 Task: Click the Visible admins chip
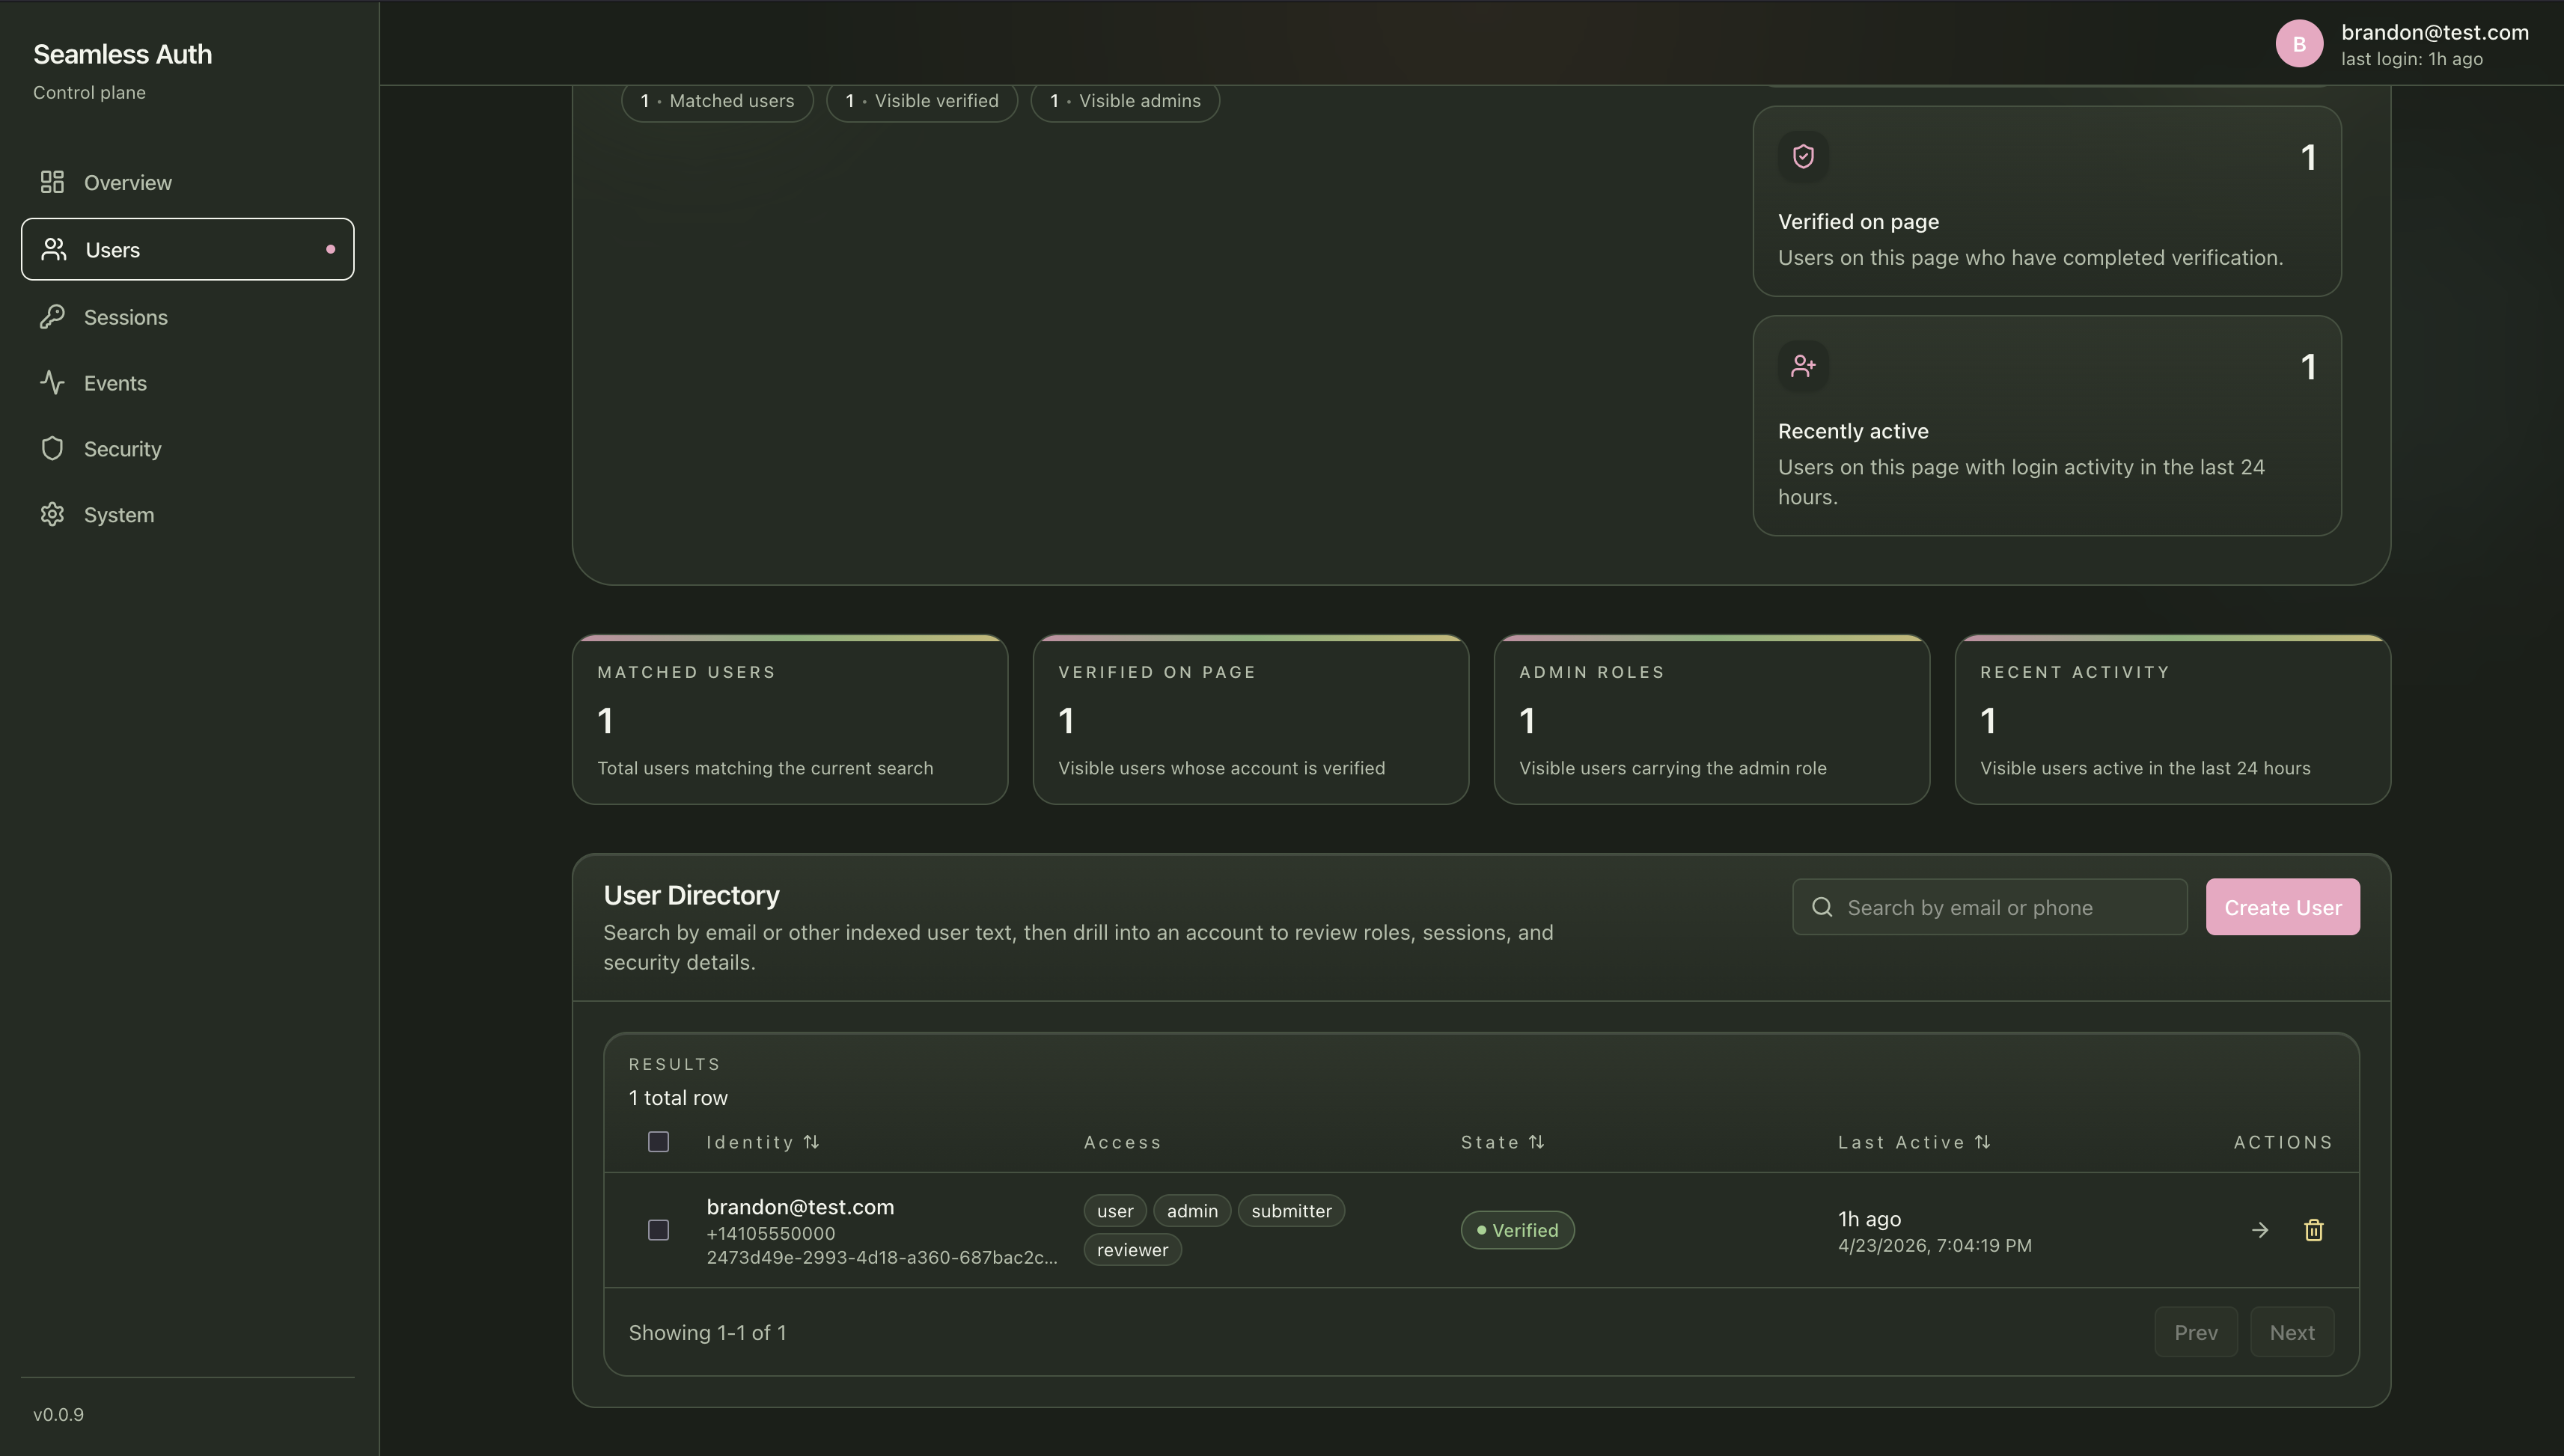(x=1125, y=101)
